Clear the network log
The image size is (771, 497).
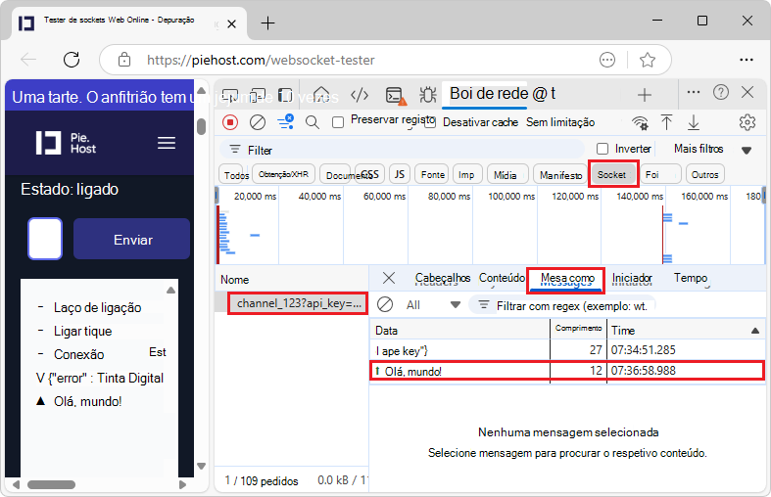(x=258, y=121)
